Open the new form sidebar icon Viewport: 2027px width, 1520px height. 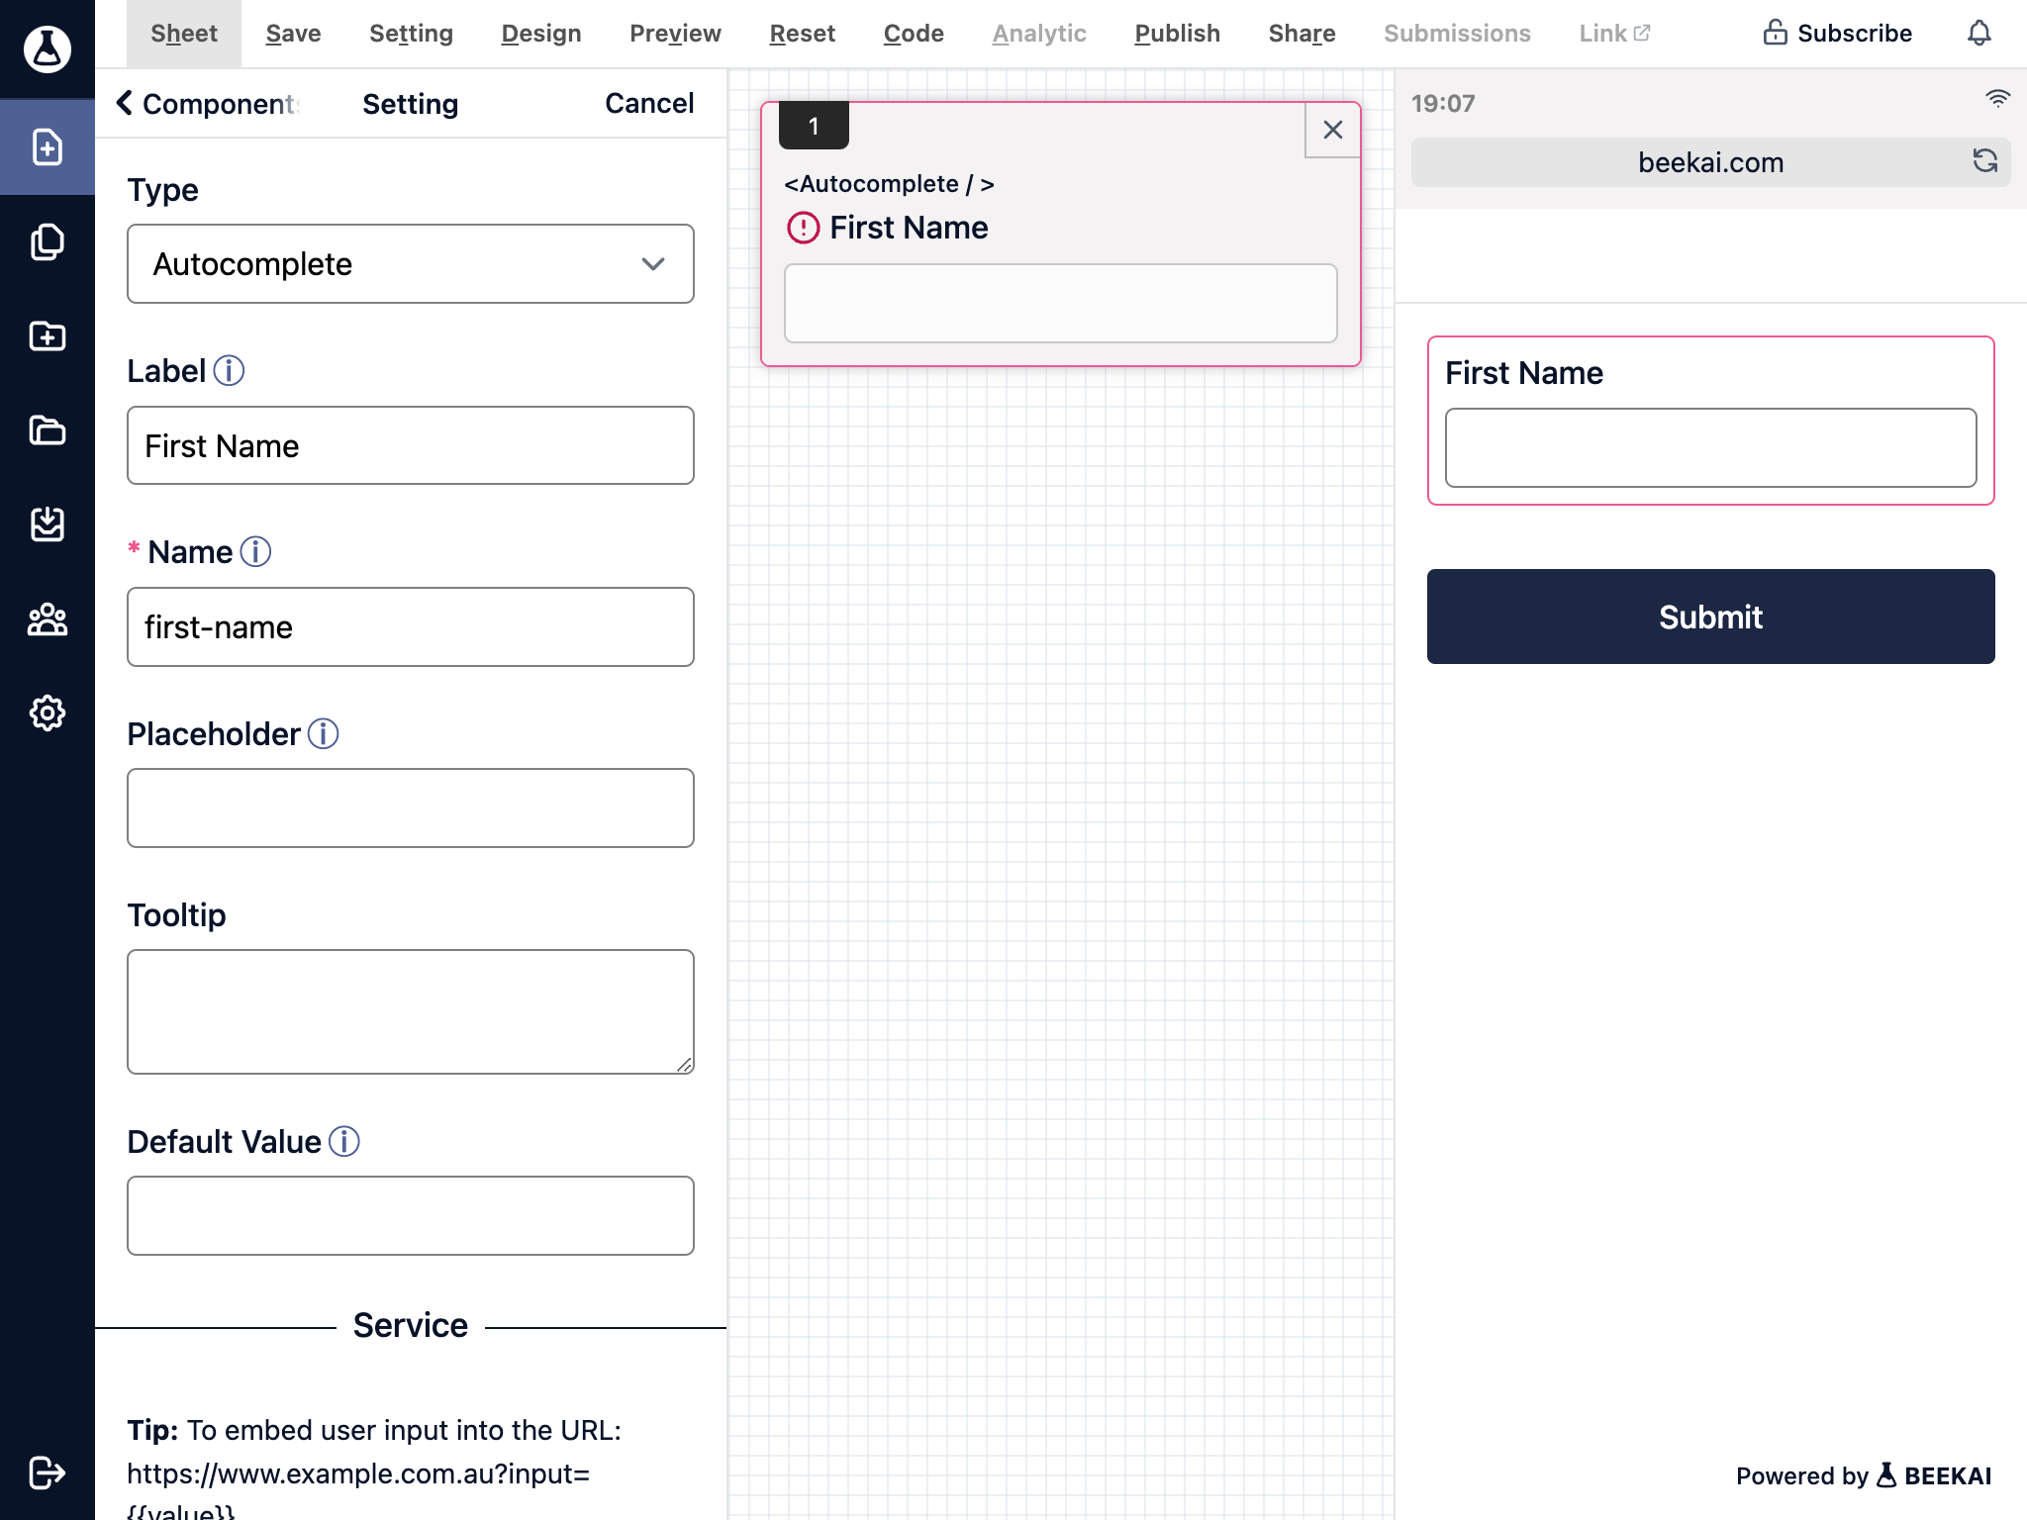[x=48, y=146]
